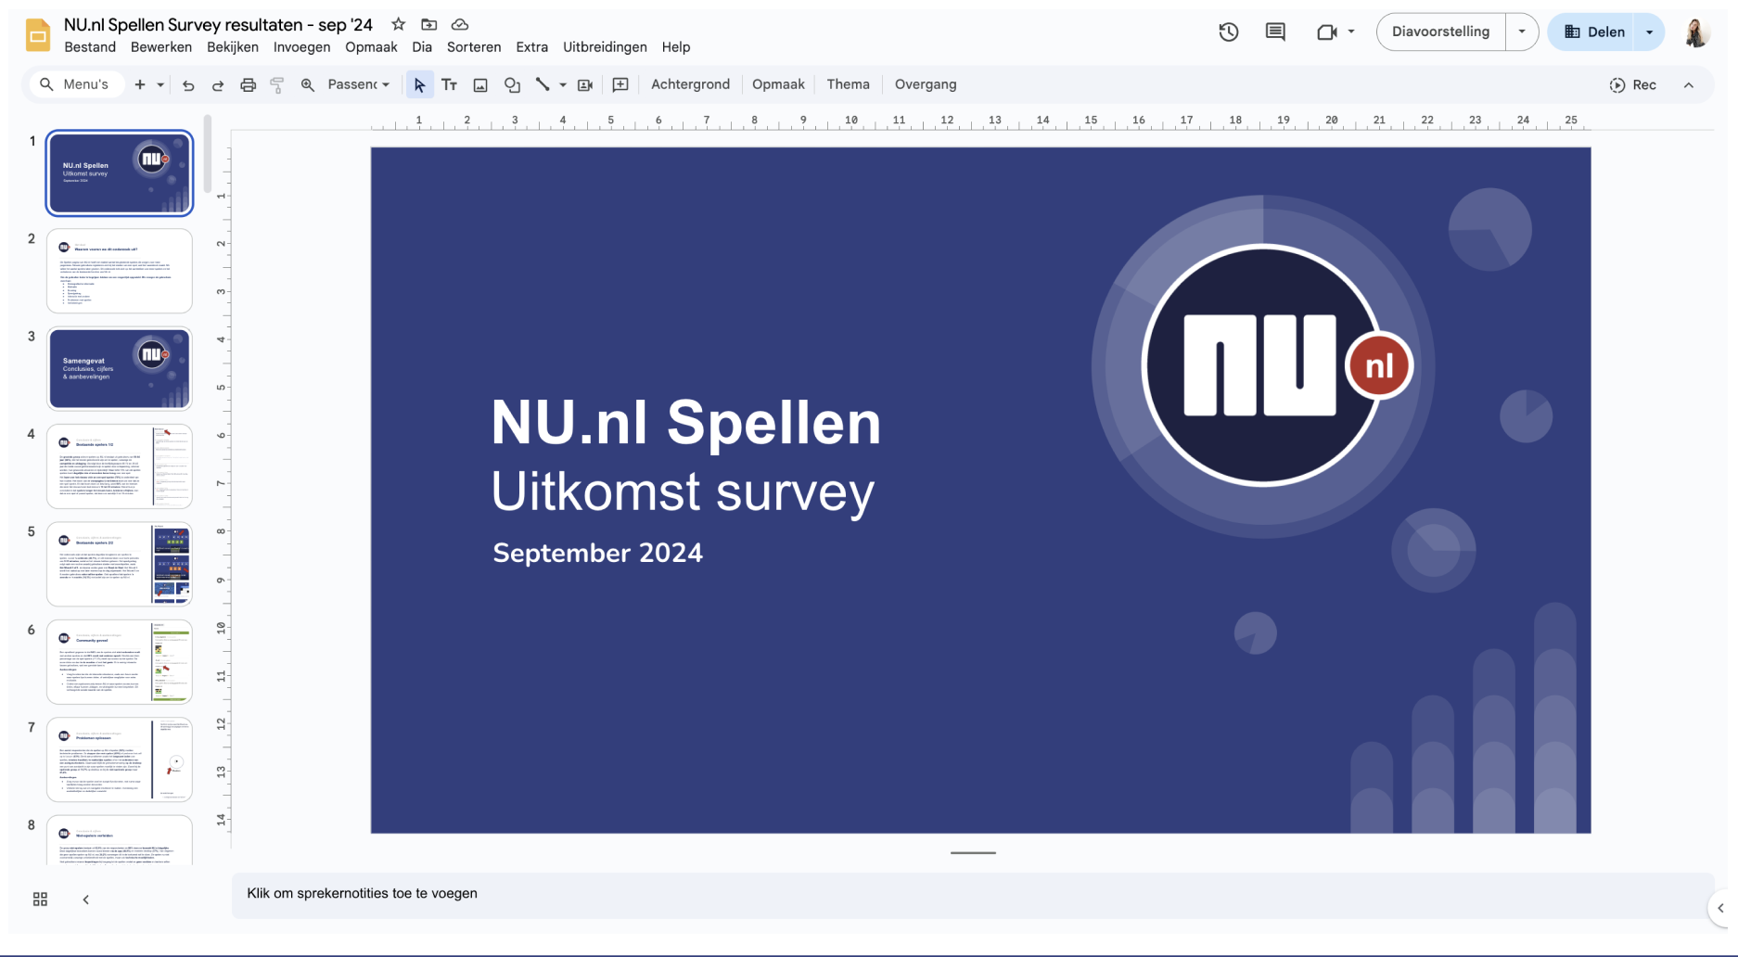Select the line tool

pyautogui.click(x=543, y=84)
